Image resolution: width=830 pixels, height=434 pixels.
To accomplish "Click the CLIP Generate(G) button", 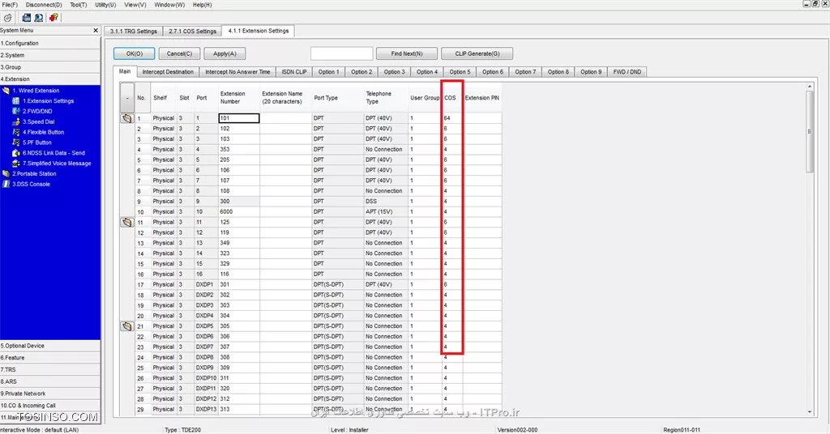I will point(477,53).
